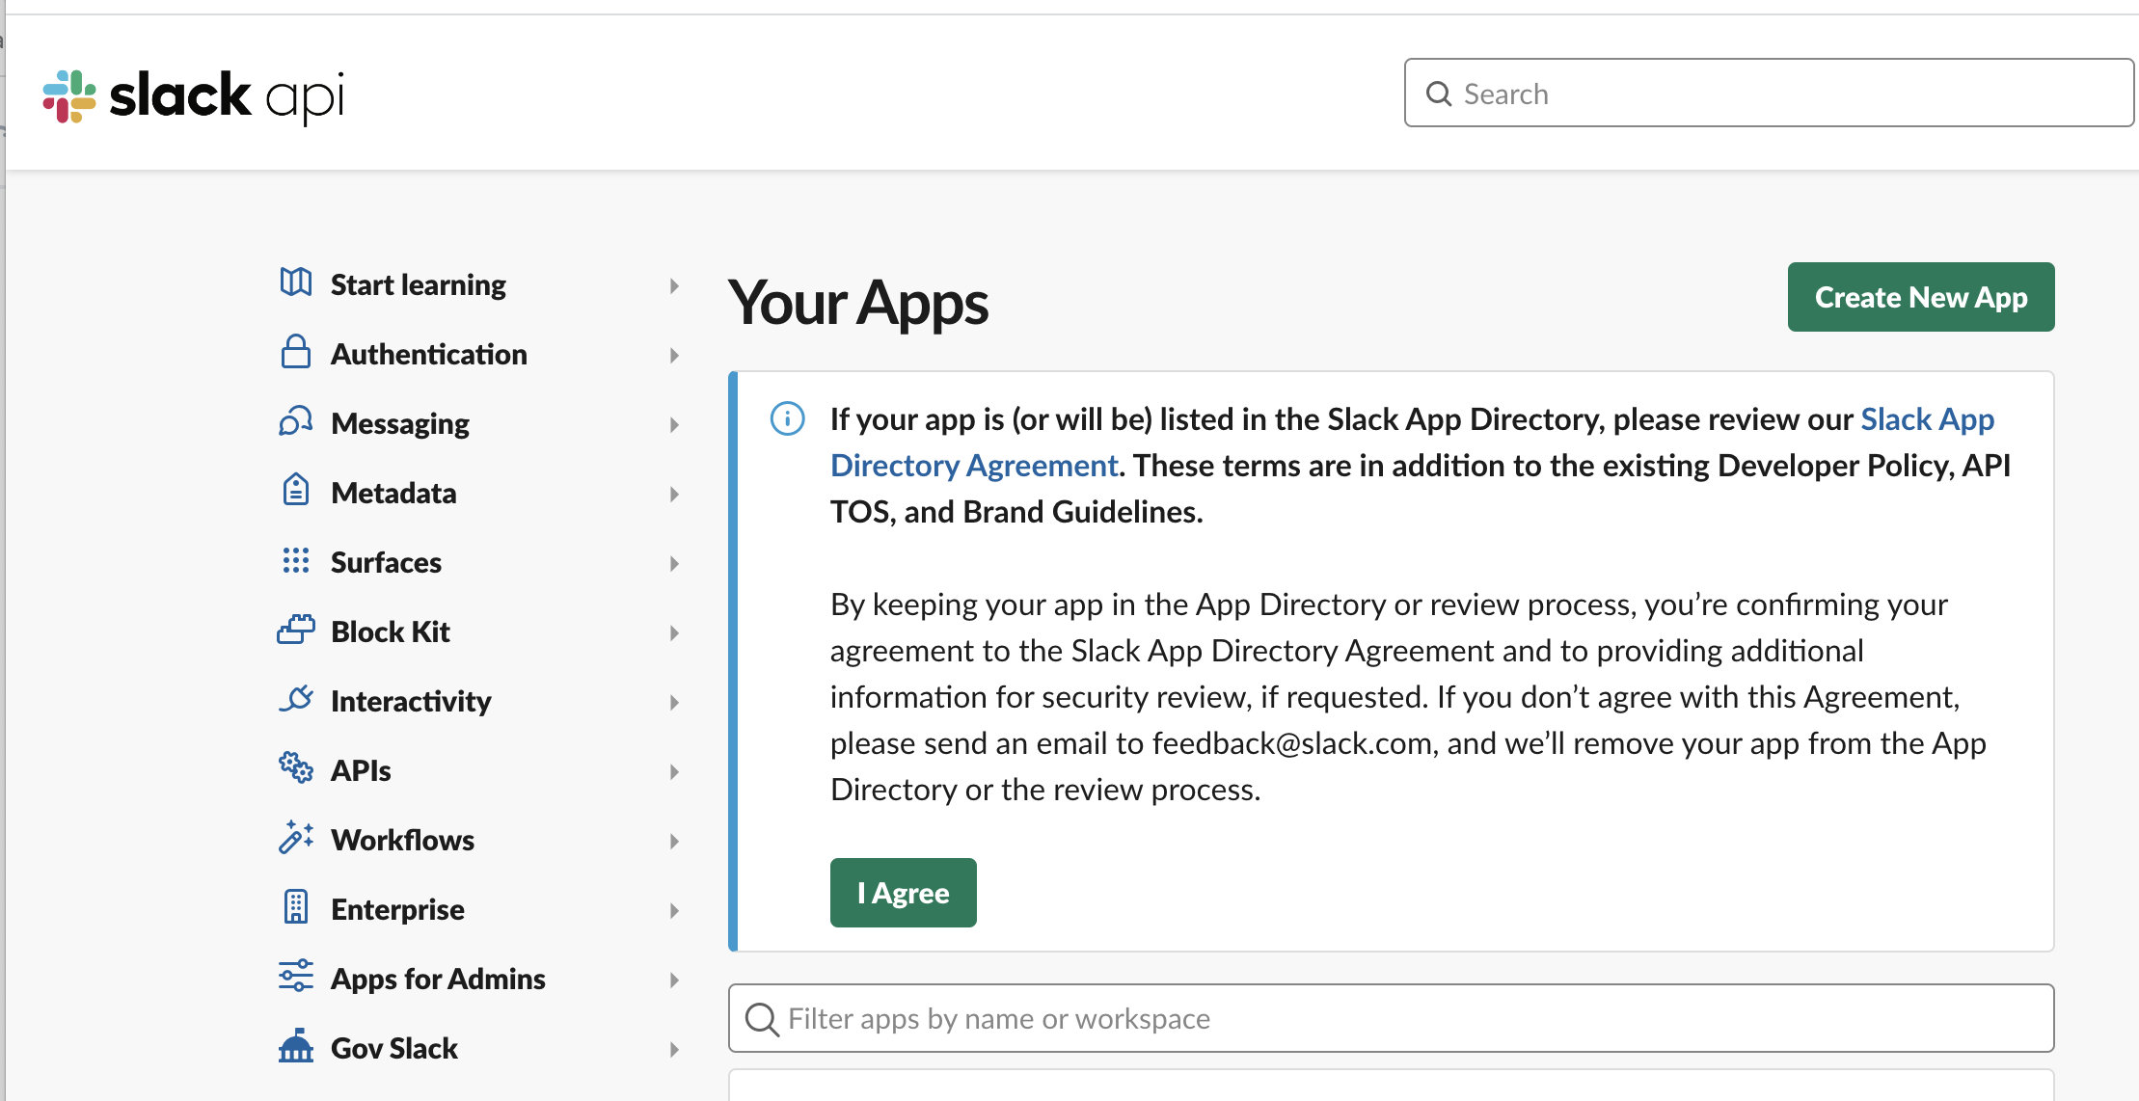Image resolution: width=2139 pixels, height=1101 pixels.
Task: Expand the Surfaces section arrow
Action: coord(674,564)
